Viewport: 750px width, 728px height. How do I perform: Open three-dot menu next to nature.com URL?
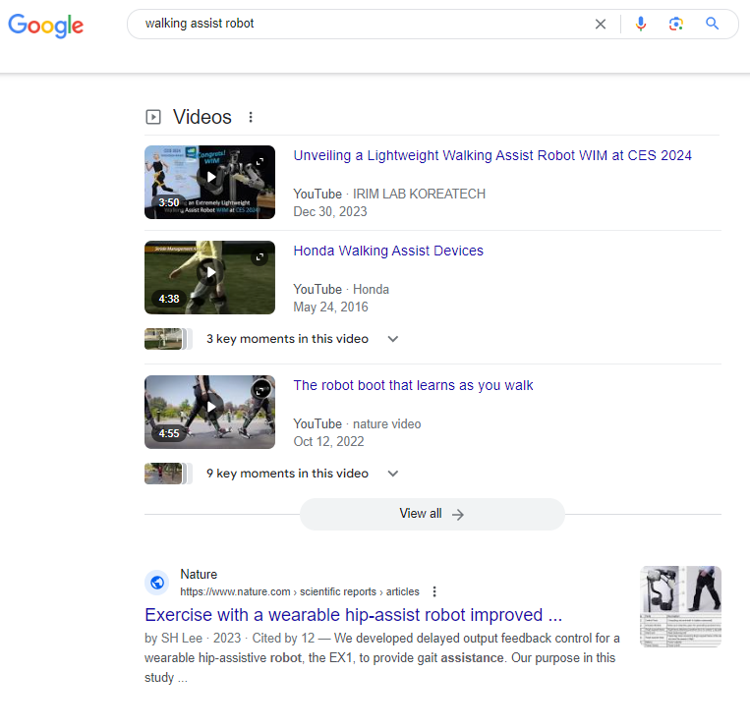(x=434, y=591)
